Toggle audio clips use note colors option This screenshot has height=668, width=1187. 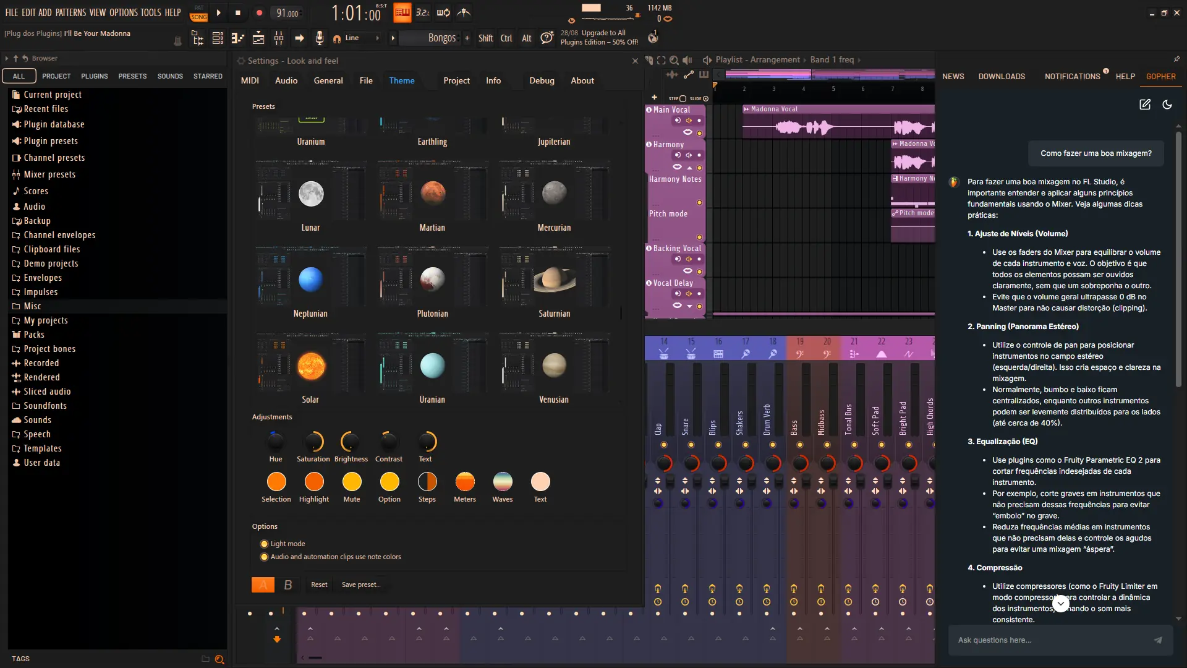[265, 557]
